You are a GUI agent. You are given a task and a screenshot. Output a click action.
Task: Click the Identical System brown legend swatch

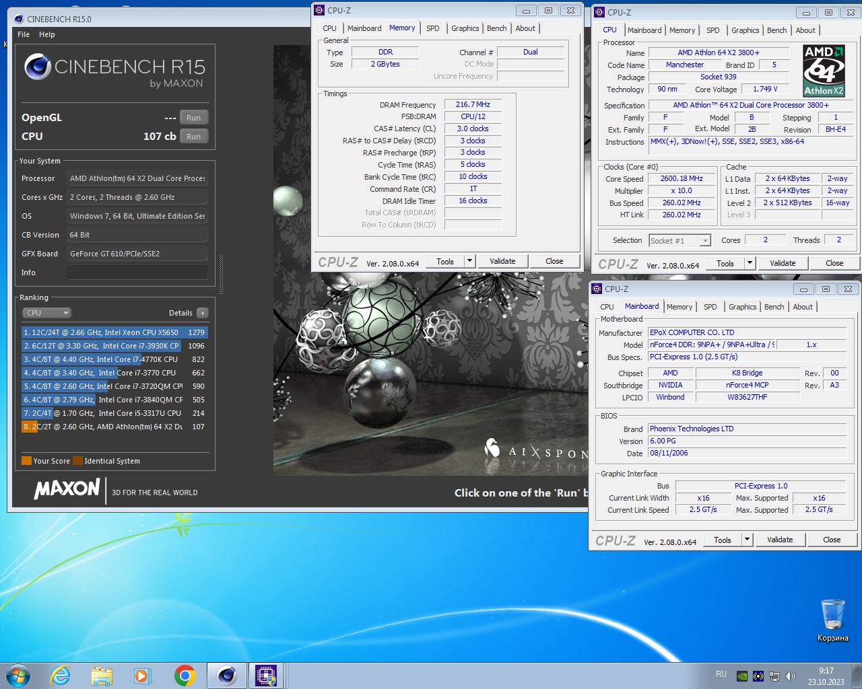77,461
